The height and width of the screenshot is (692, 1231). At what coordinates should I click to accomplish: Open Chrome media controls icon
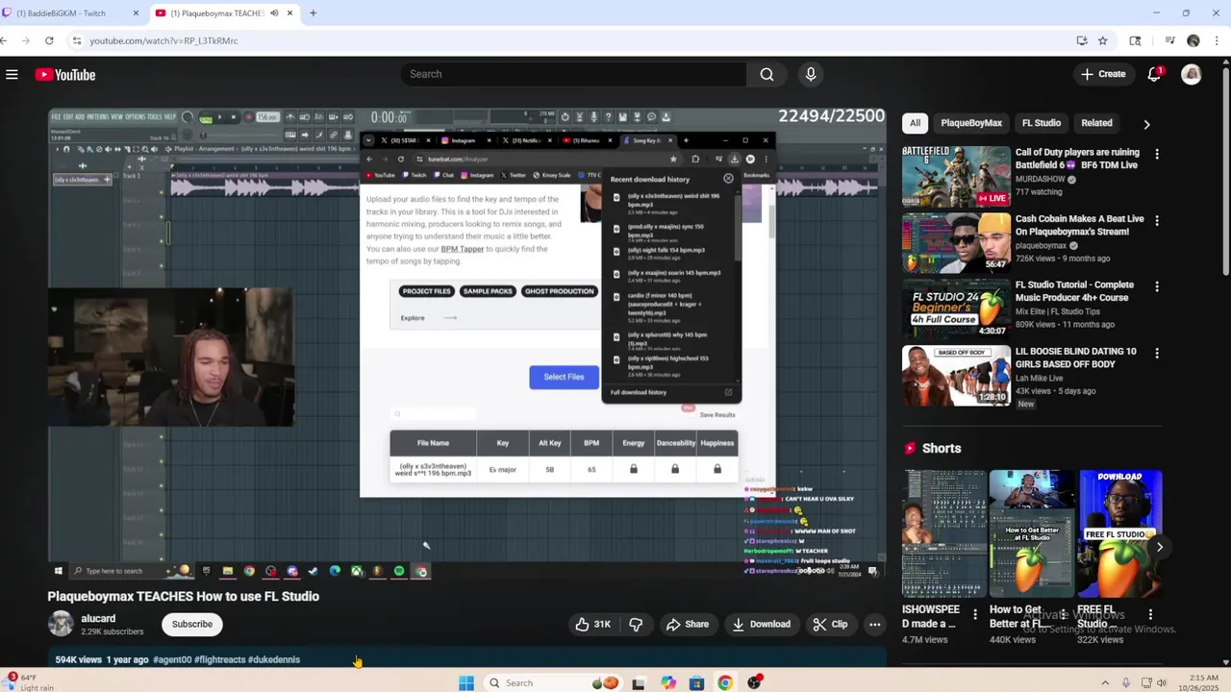coord(1169,40)
